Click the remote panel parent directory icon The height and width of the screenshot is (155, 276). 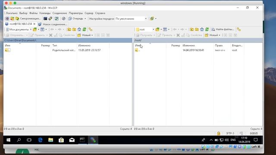[192, 29]
